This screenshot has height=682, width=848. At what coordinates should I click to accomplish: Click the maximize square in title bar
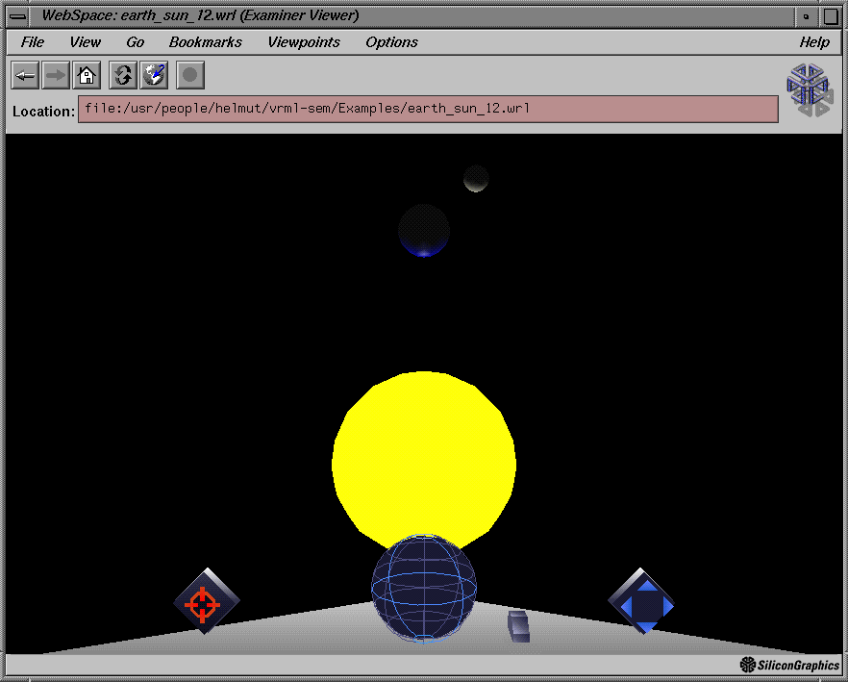coord(831,16)
